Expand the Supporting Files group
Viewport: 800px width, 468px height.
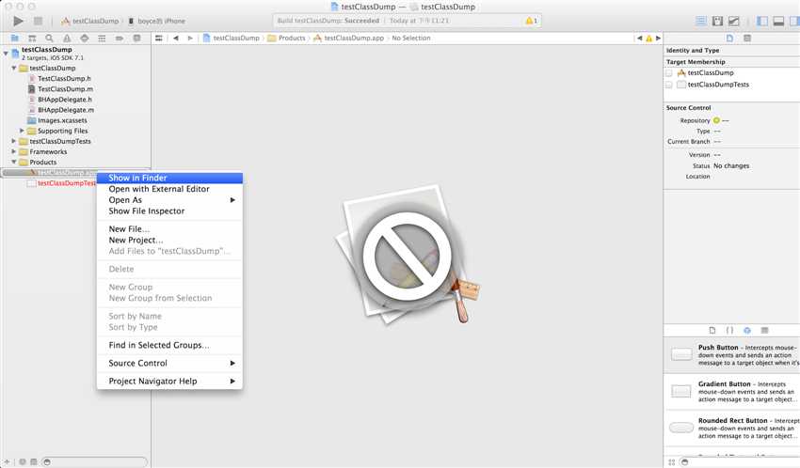[x=22, y=131]
